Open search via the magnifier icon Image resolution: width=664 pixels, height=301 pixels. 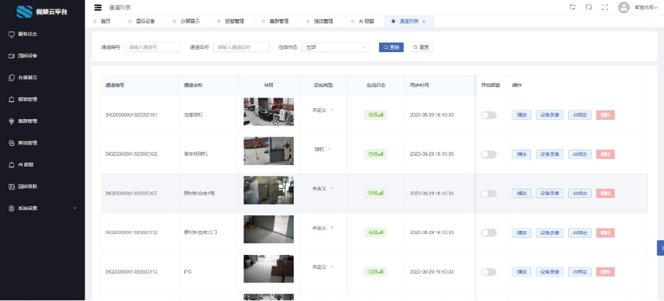click(589, 7)
